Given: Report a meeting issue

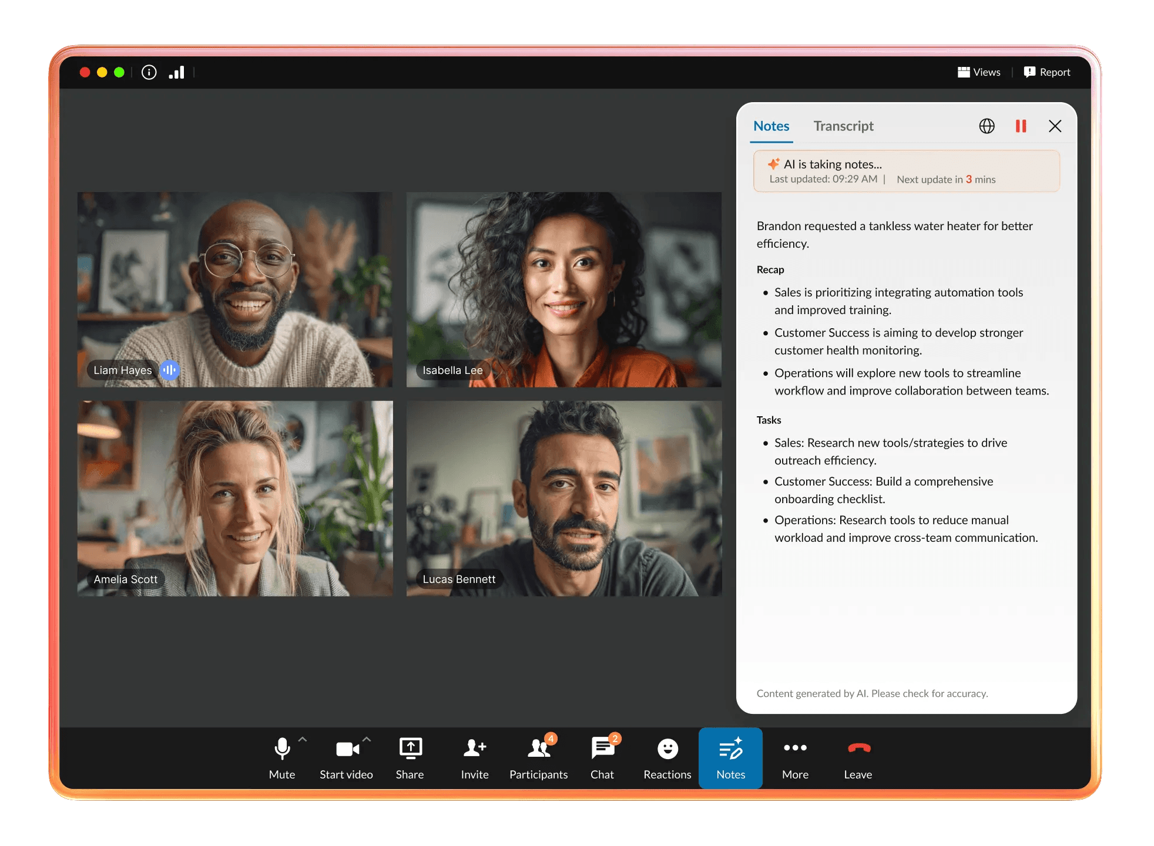Looking at the screenshot, I should tap(1047, 72).
